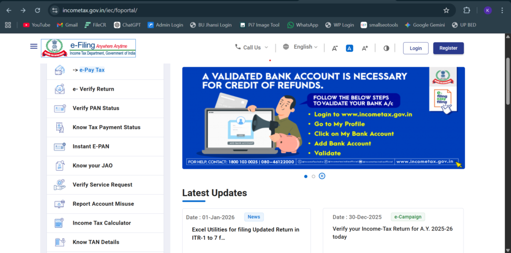View site information icon in address bar

pos(55,10)
